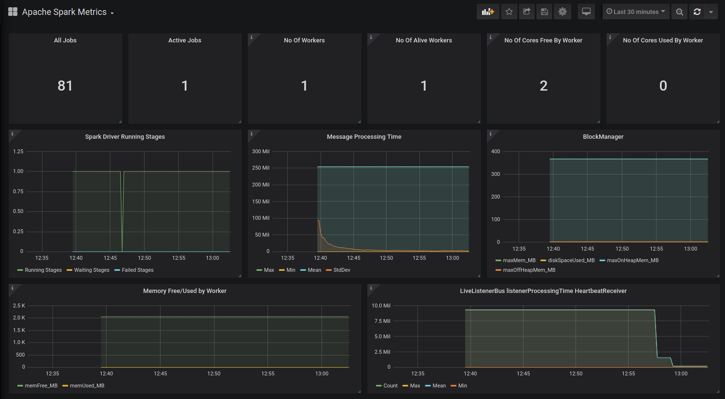Toggle diskSpaceUsed_MB legend series
Viewport: 725px width, 399px height.
coord(571,261)
